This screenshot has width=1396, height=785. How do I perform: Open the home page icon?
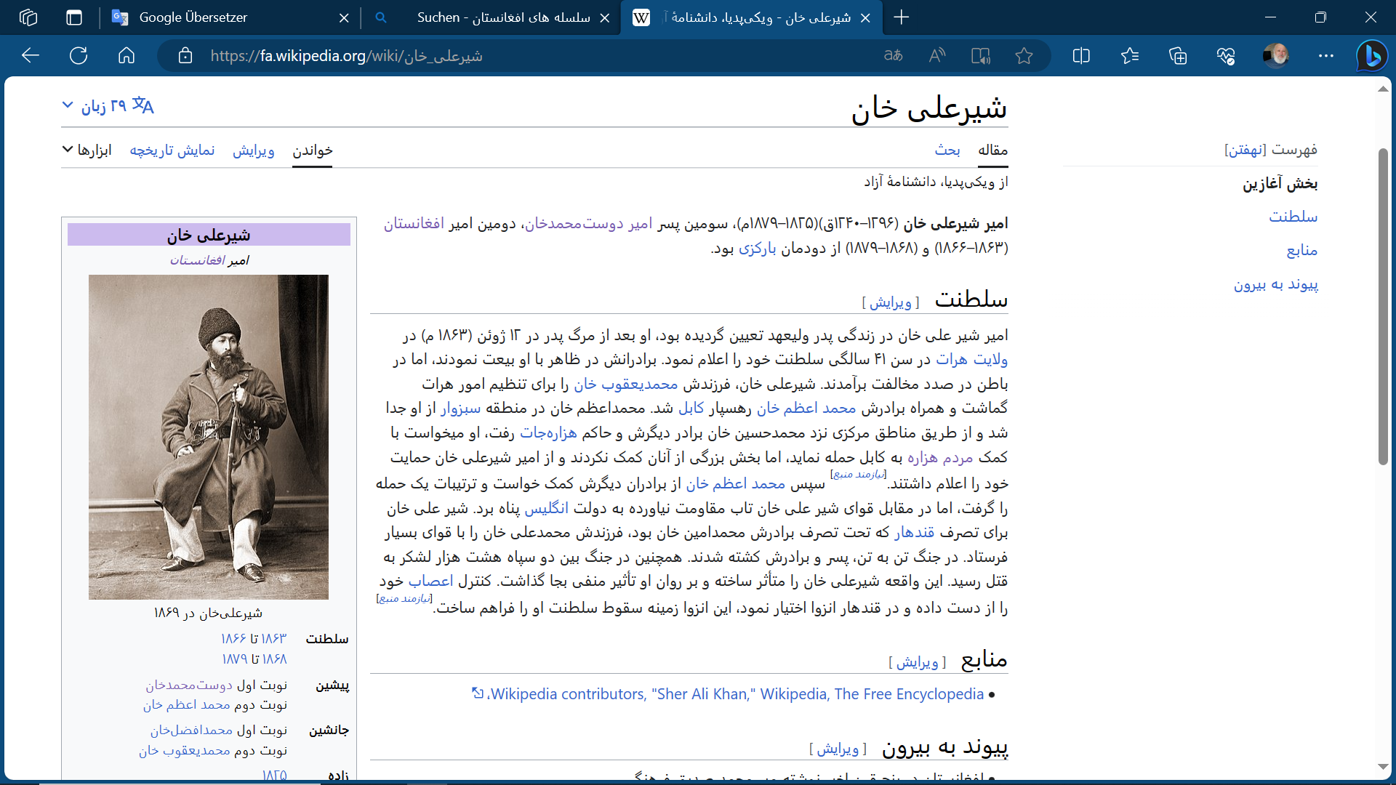click(x=127, y=56)
